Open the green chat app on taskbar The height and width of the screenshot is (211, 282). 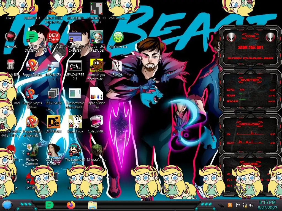click(50, 205)
